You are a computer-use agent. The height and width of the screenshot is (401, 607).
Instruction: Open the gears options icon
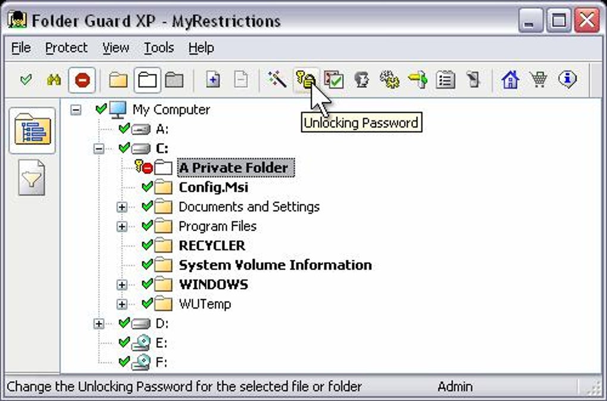389,79
